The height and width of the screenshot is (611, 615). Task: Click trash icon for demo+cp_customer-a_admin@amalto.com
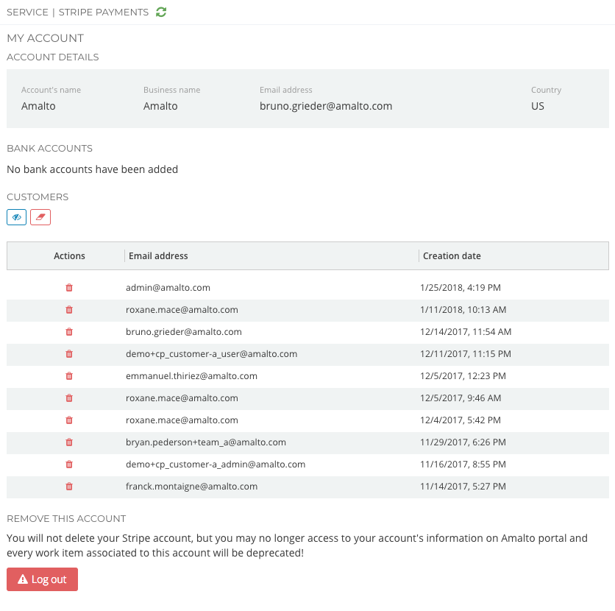[x=69, y=465]
